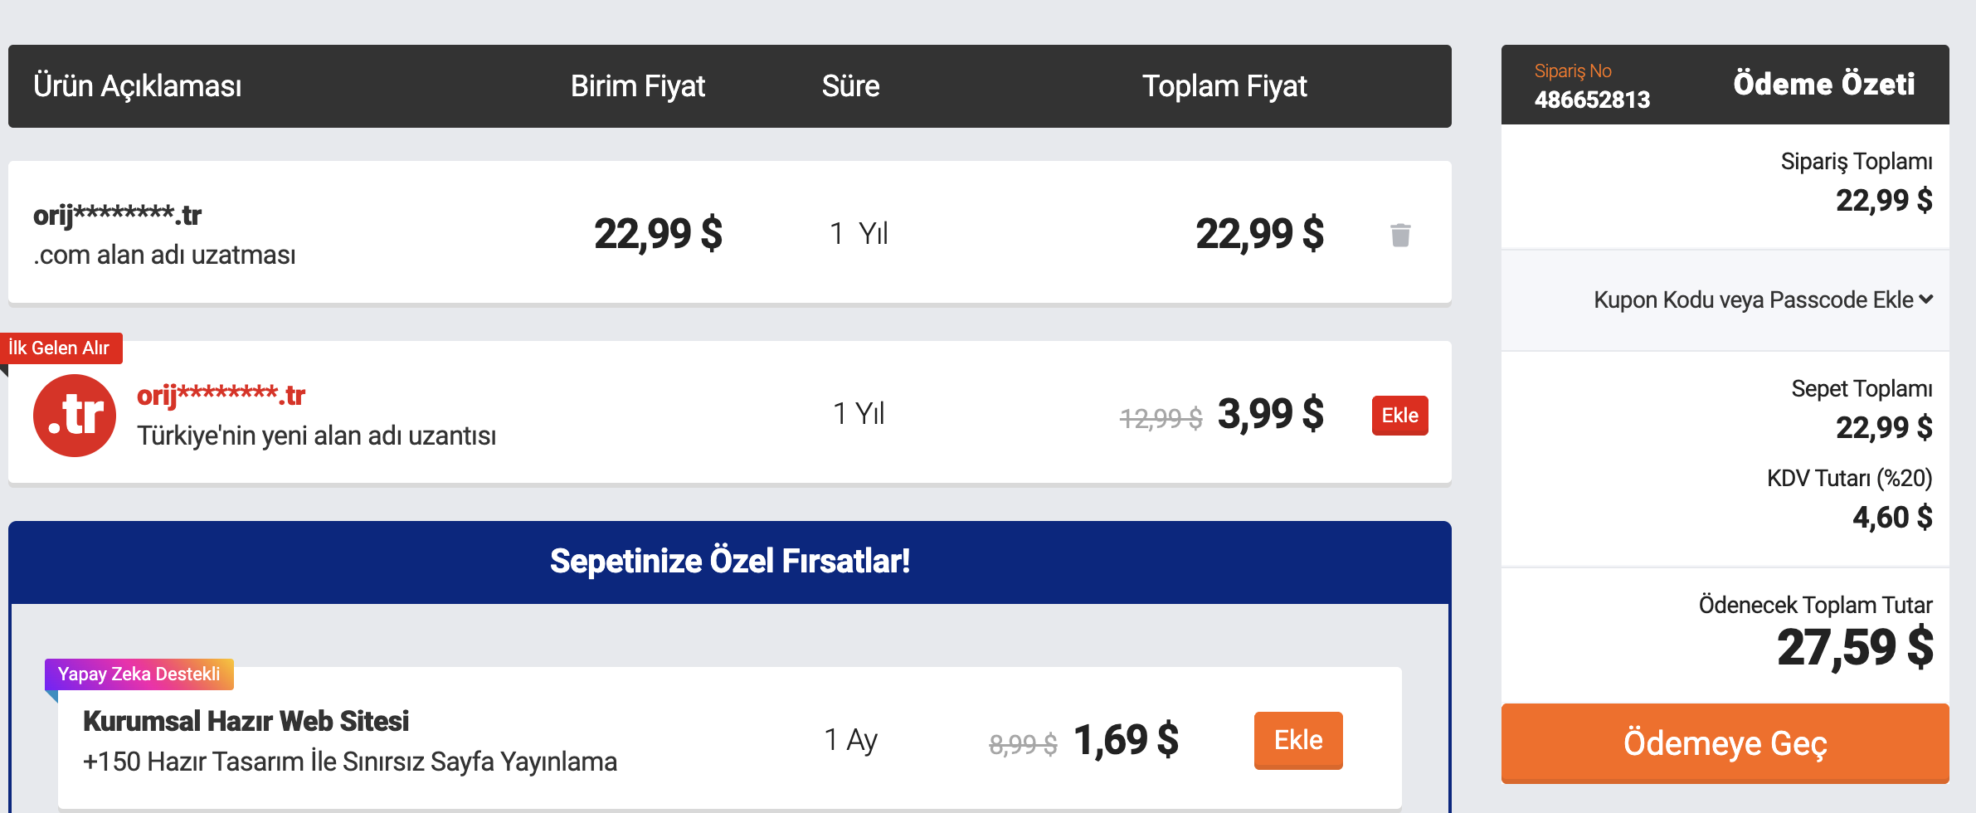
Task: Open the red orij********.tr domain link
Action: [221, 394]
